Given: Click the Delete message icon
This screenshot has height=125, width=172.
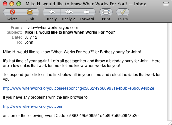Looking at the screenshot, I should coord(12,12).
